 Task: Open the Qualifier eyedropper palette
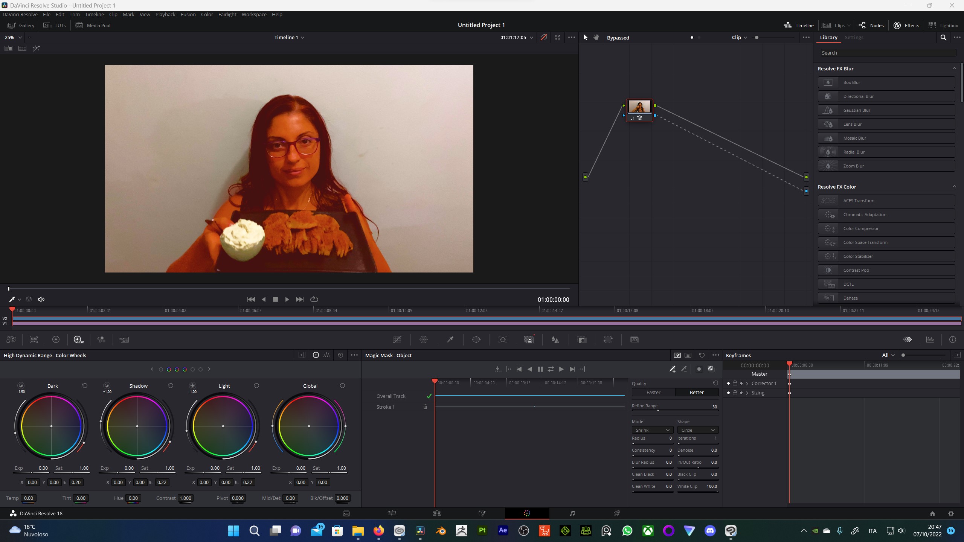450,340
